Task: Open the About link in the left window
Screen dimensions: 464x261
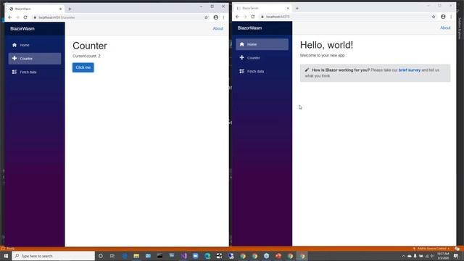Action: pyautogui.click(x=217, y=28)
